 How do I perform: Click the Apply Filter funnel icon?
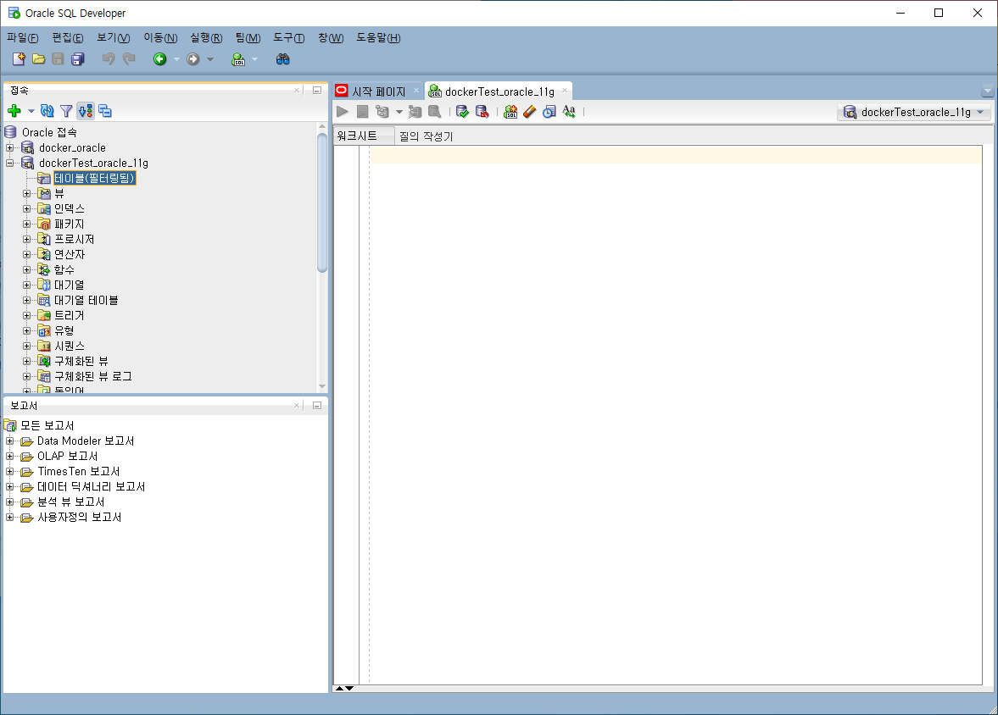tap(66, 111)
